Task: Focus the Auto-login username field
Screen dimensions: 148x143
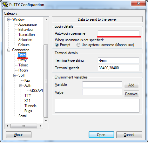Action: 118,33
